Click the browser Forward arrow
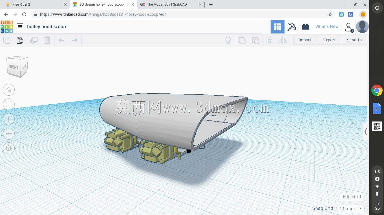 click(x=15, y=14)
